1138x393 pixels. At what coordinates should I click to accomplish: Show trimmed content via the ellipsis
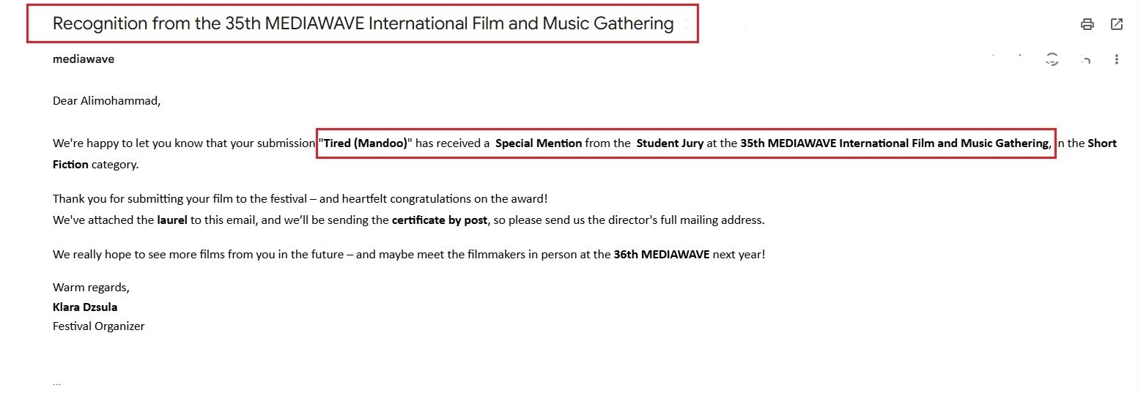tap(57, 382)
